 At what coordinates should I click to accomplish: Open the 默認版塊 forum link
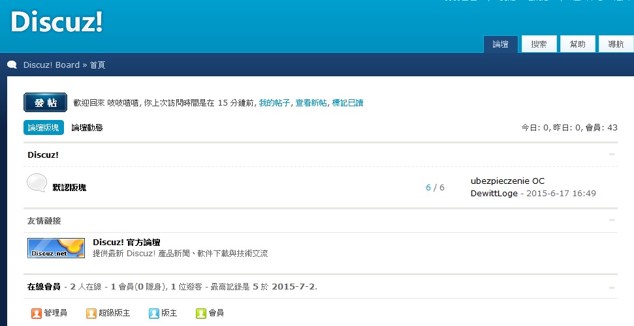coord(69,187)
